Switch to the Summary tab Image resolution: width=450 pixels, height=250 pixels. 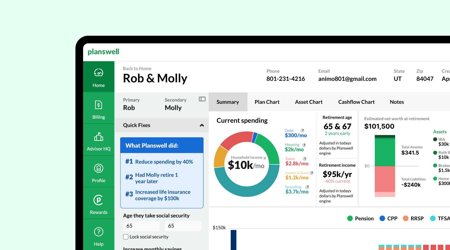pos(228,102)
